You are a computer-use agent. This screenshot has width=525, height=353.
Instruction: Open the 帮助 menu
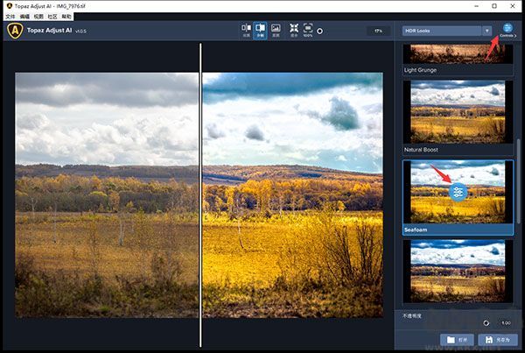[x=66, y=17]
